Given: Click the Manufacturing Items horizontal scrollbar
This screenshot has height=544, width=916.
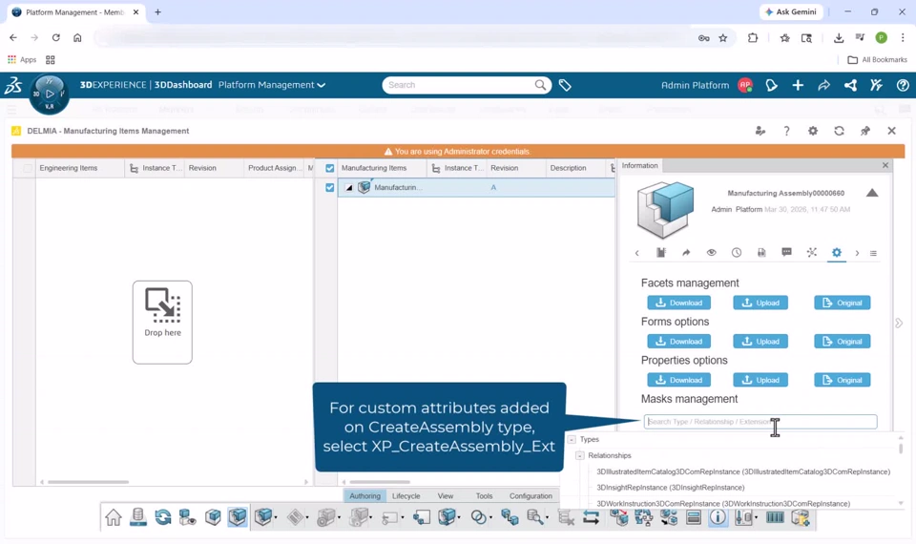Looking at the screenshot, I should (x=380, y=482).
